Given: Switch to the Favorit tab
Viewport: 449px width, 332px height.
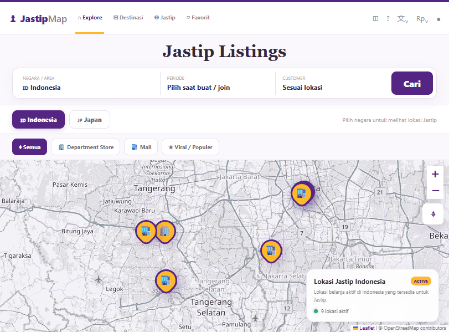Looking at the screenshot, I should tap(198, 18).
